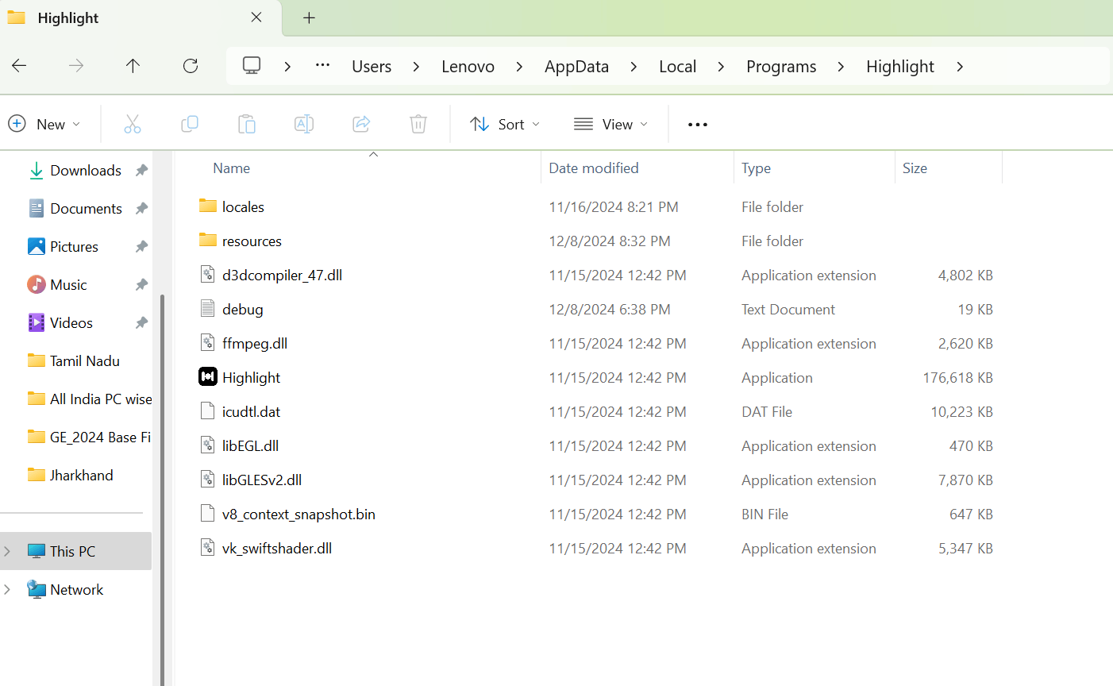Click the Share icon in toolbar
This screenshot has width=1113, height=686.
point(361,124)
